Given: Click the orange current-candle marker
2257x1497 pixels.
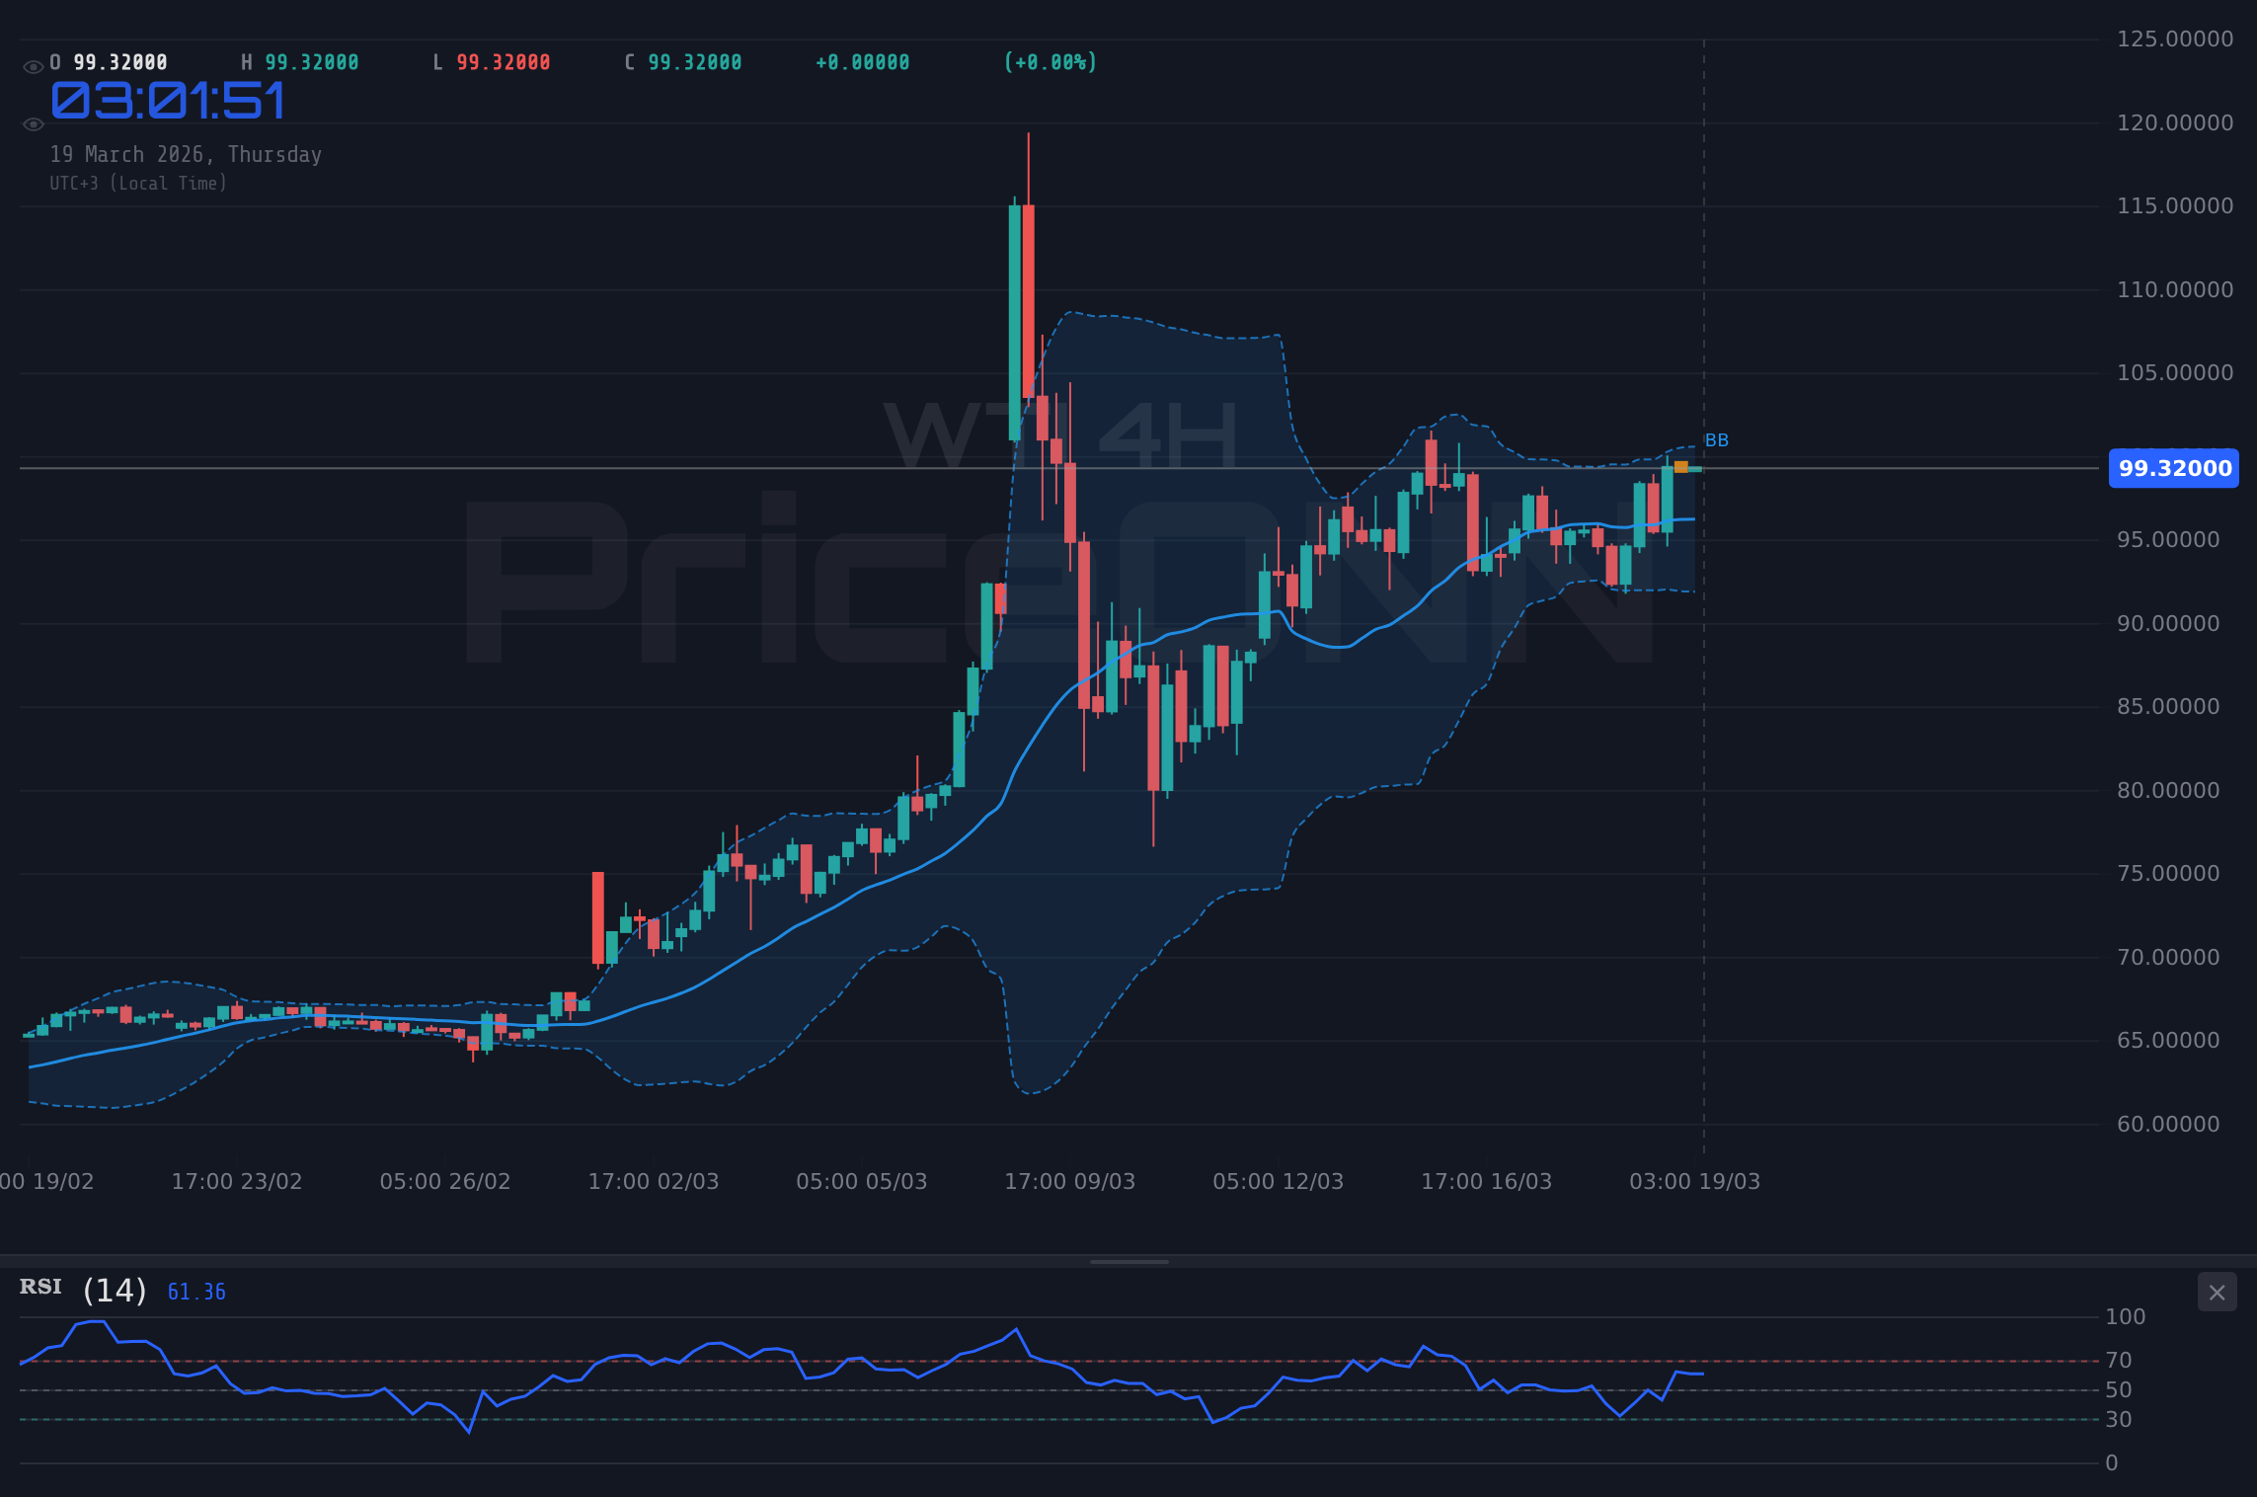Looking at the screenshot, I should point(1680,467).
